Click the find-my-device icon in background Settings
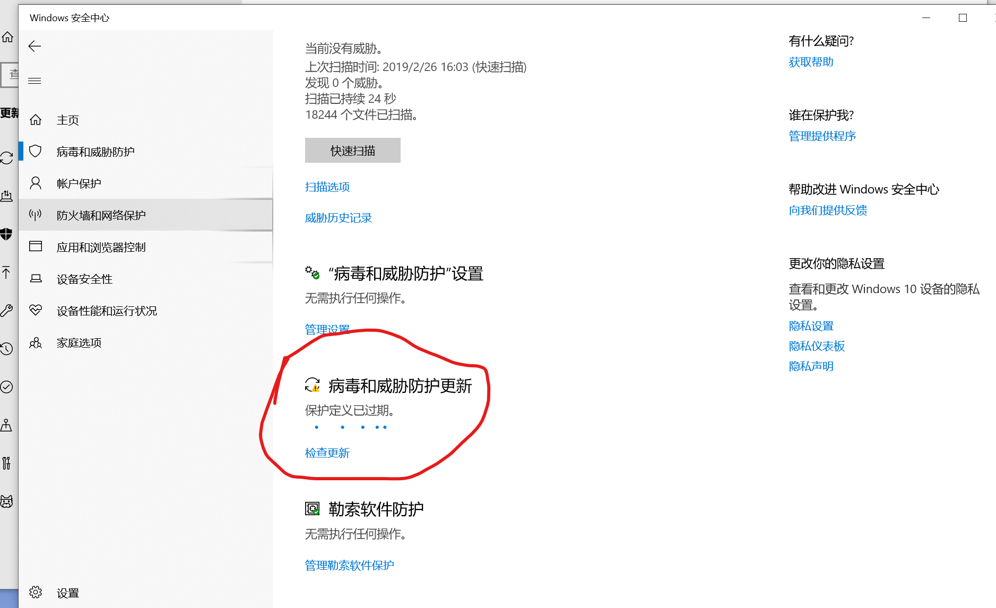The height and width of the screenshot is (608, 996). (x=6, y=425)
